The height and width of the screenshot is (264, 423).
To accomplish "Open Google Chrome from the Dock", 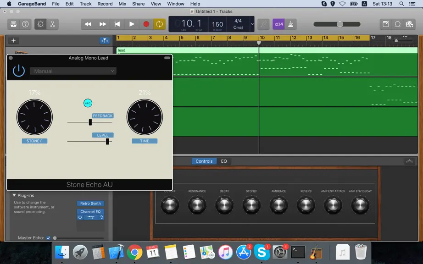I will click(x=134, y=253).
